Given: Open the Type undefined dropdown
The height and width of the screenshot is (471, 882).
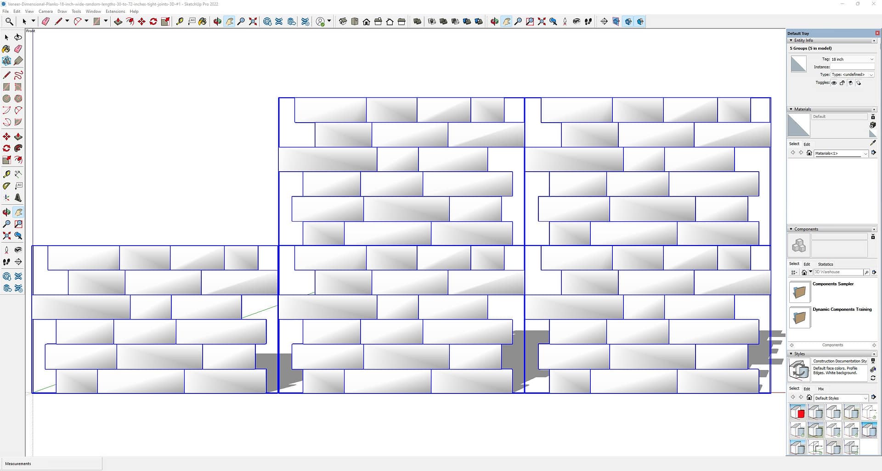Looking at the screenshot, I should (x=852, y=74).
